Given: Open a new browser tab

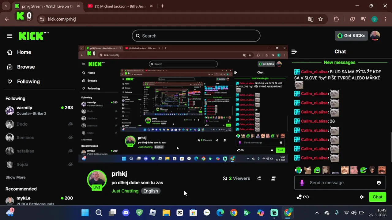Looking at the screenshot, I should pos(162,6).
